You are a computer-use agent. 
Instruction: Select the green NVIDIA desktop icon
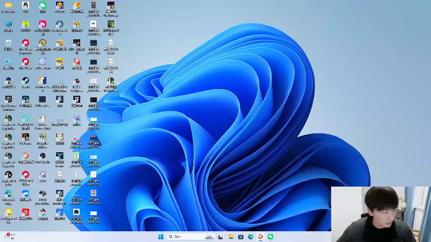(x=110, y=25)
